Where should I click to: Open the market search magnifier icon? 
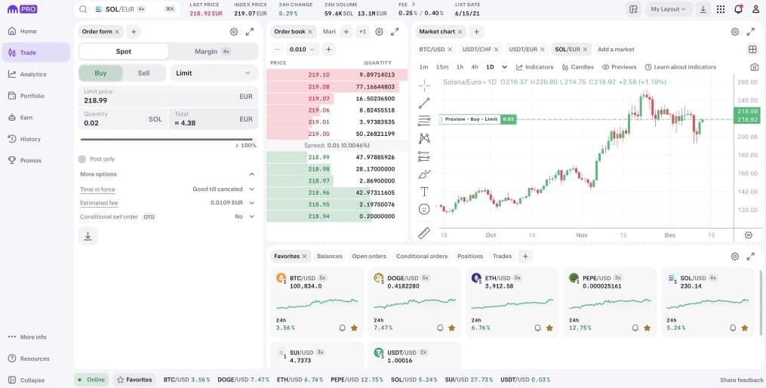84,9
